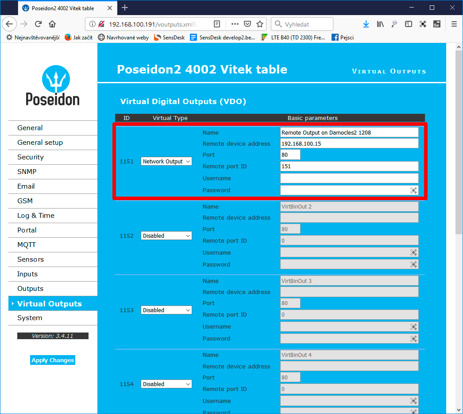Open the Sensors page
The image size is (463, 414).
coord(53,259)
